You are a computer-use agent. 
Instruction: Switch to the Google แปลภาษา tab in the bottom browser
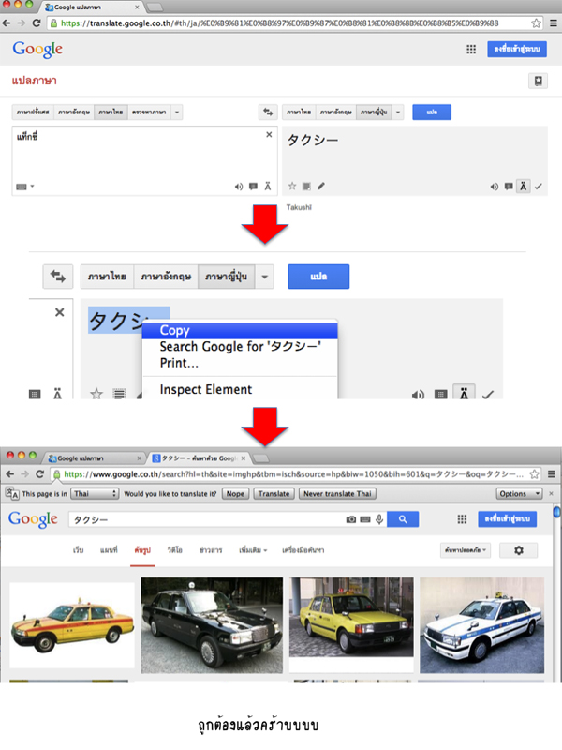tap(95, 458)
